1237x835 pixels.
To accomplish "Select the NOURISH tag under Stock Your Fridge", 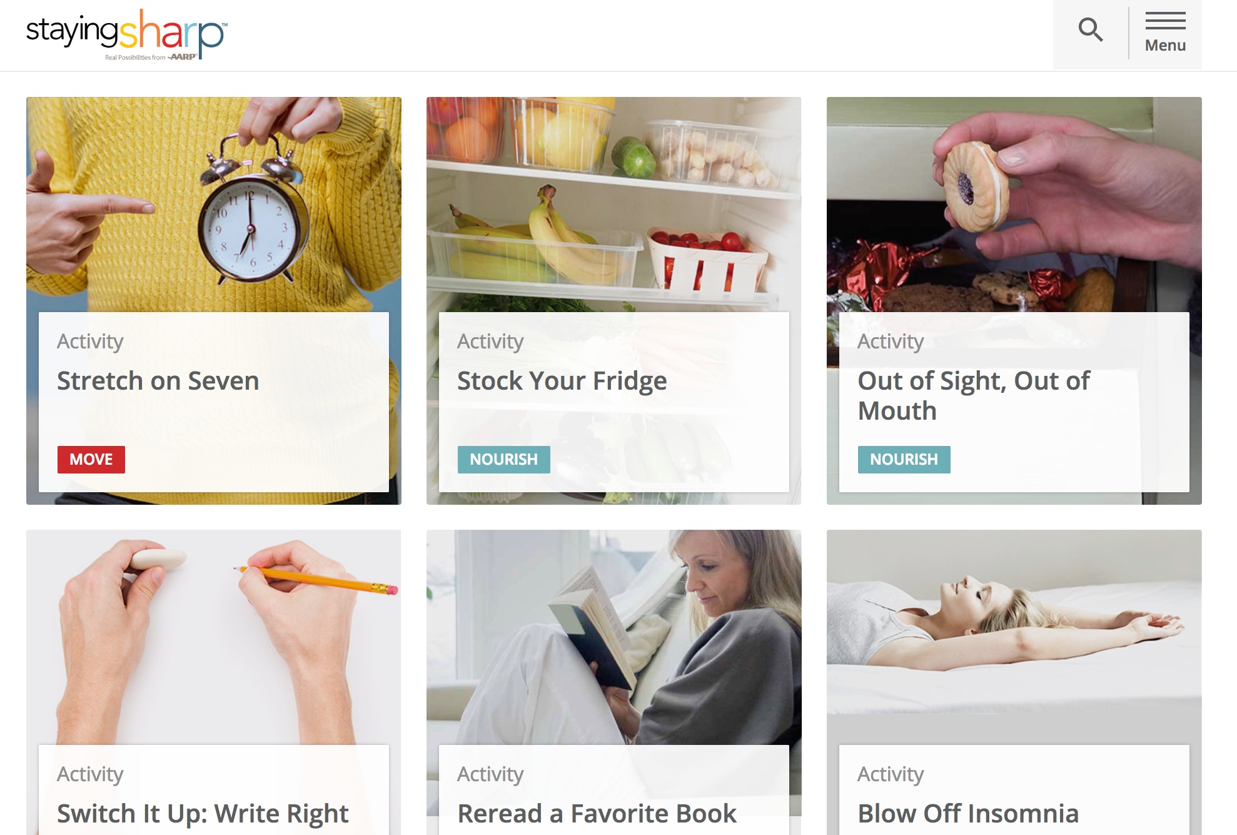I will (504, 460).
